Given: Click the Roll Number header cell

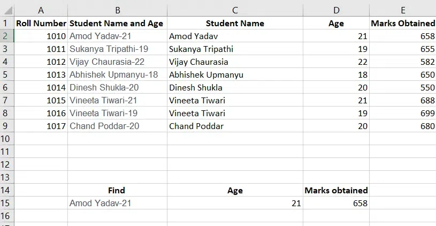Looking at the screenshot, I should tap(41, 24).
